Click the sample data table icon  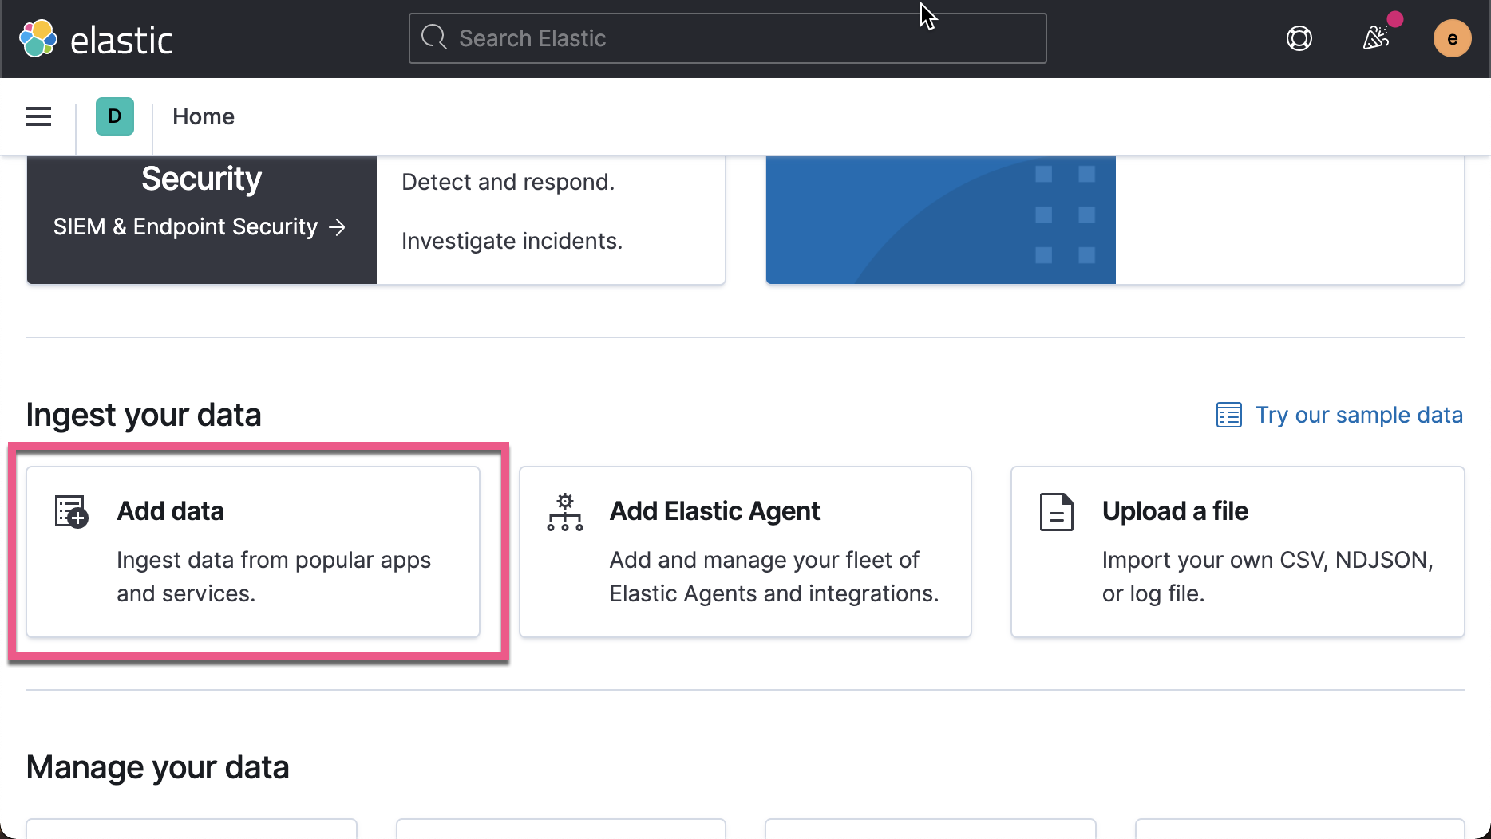point(1228,415)
